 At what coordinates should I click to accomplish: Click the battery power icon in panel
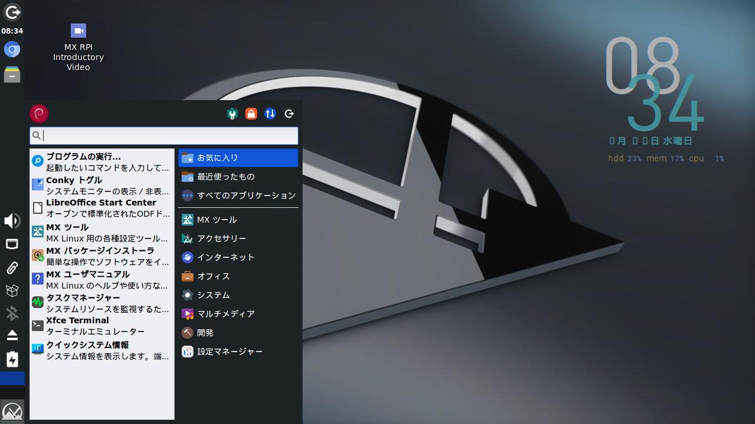12,359
